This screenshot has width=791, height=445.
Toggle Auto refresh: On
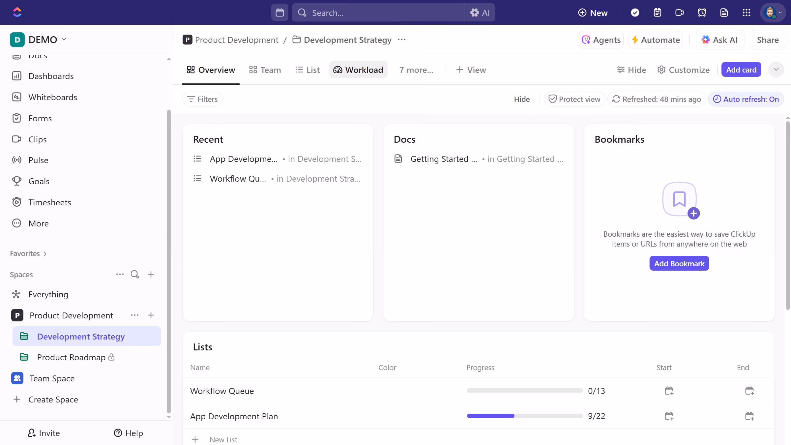(746, 99)
